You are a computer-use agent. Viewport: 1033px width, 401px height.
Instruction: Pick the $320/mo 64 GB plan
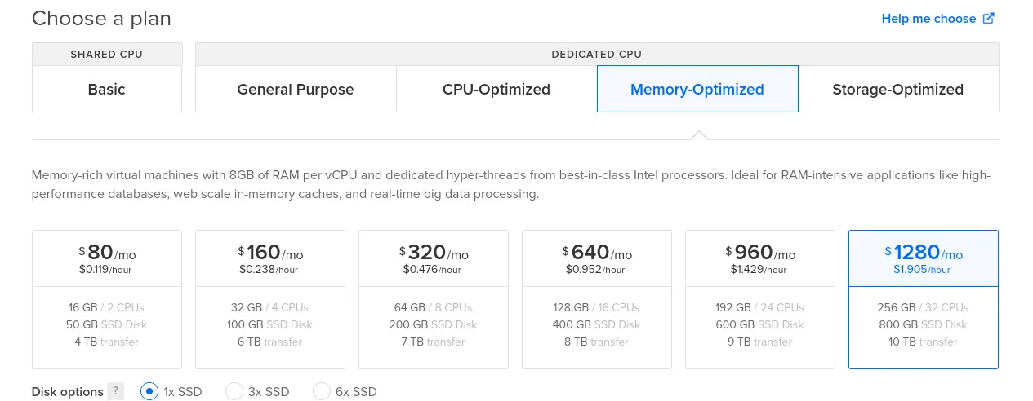coord(434,298)
